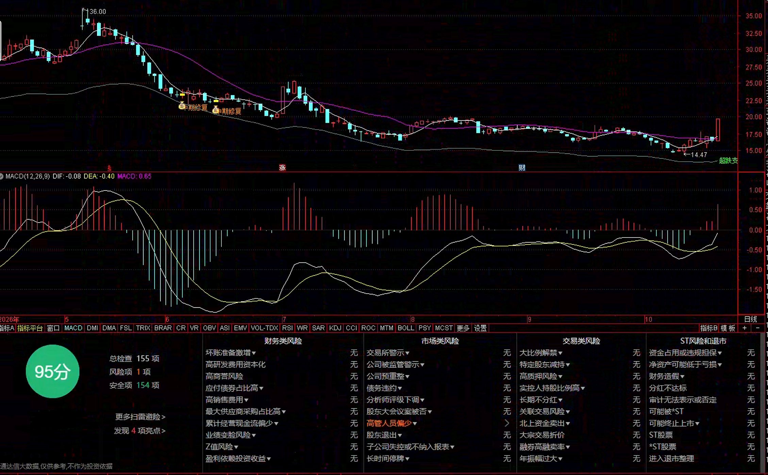Click the 模板 button

pyautogui.click(x=728, y=328)
